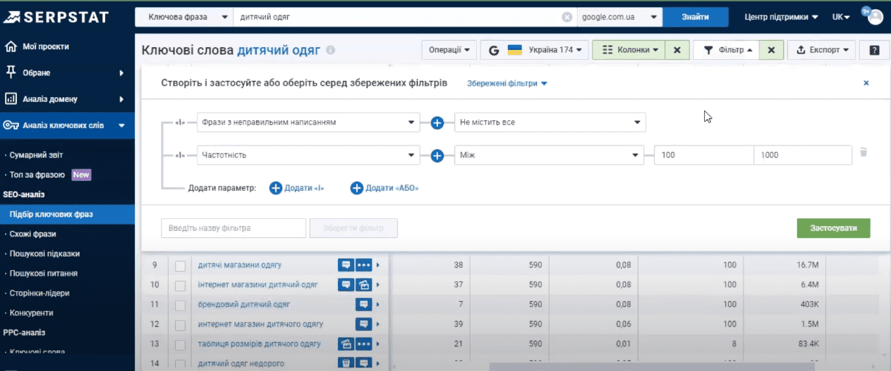Clear the search query with the X icon
This screenshot has width=891, height=371.
pyautogui.click(x=567, y=17)
